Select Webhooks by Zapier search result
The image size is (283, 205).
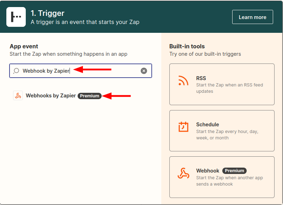pos(51,96)
